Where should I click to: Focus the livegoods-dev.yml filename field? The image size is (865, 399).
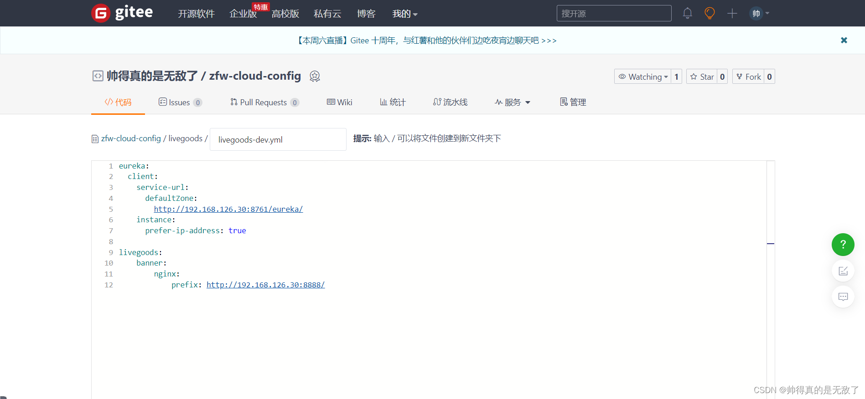click(x=278, y=139)
